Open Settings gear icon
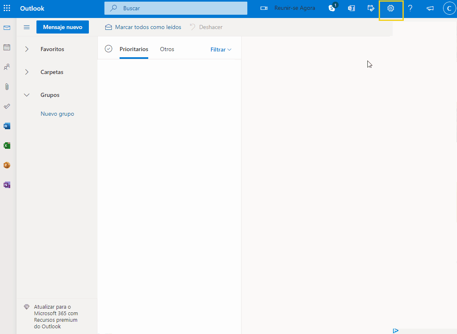 click(x=391, y=8)
